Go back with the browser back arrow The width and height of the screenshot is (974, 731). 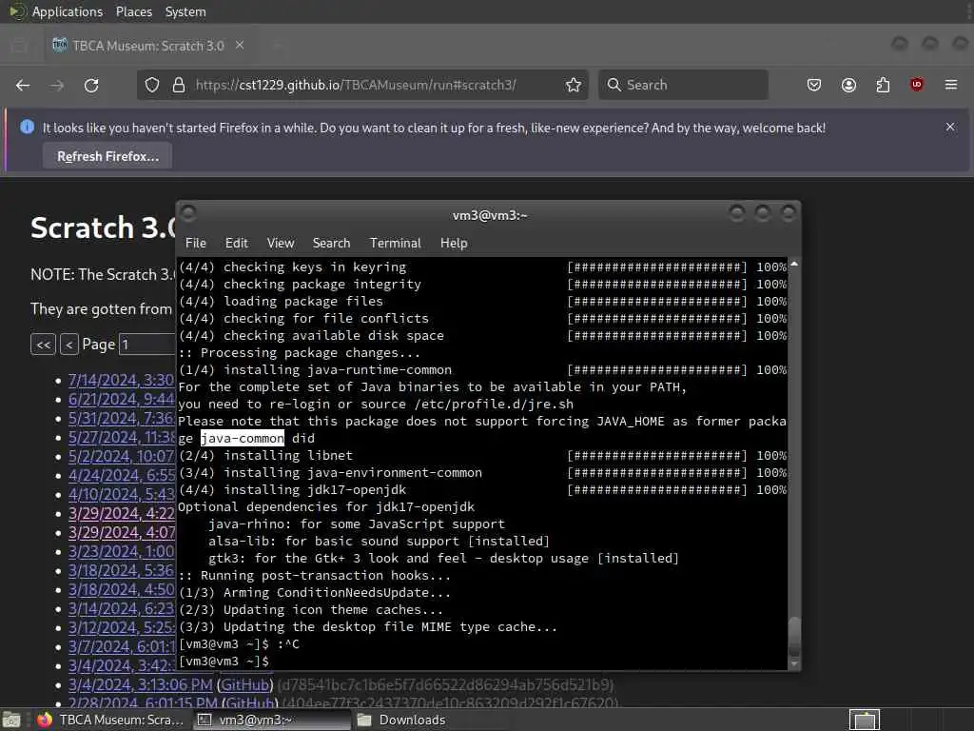pos(23,85)
